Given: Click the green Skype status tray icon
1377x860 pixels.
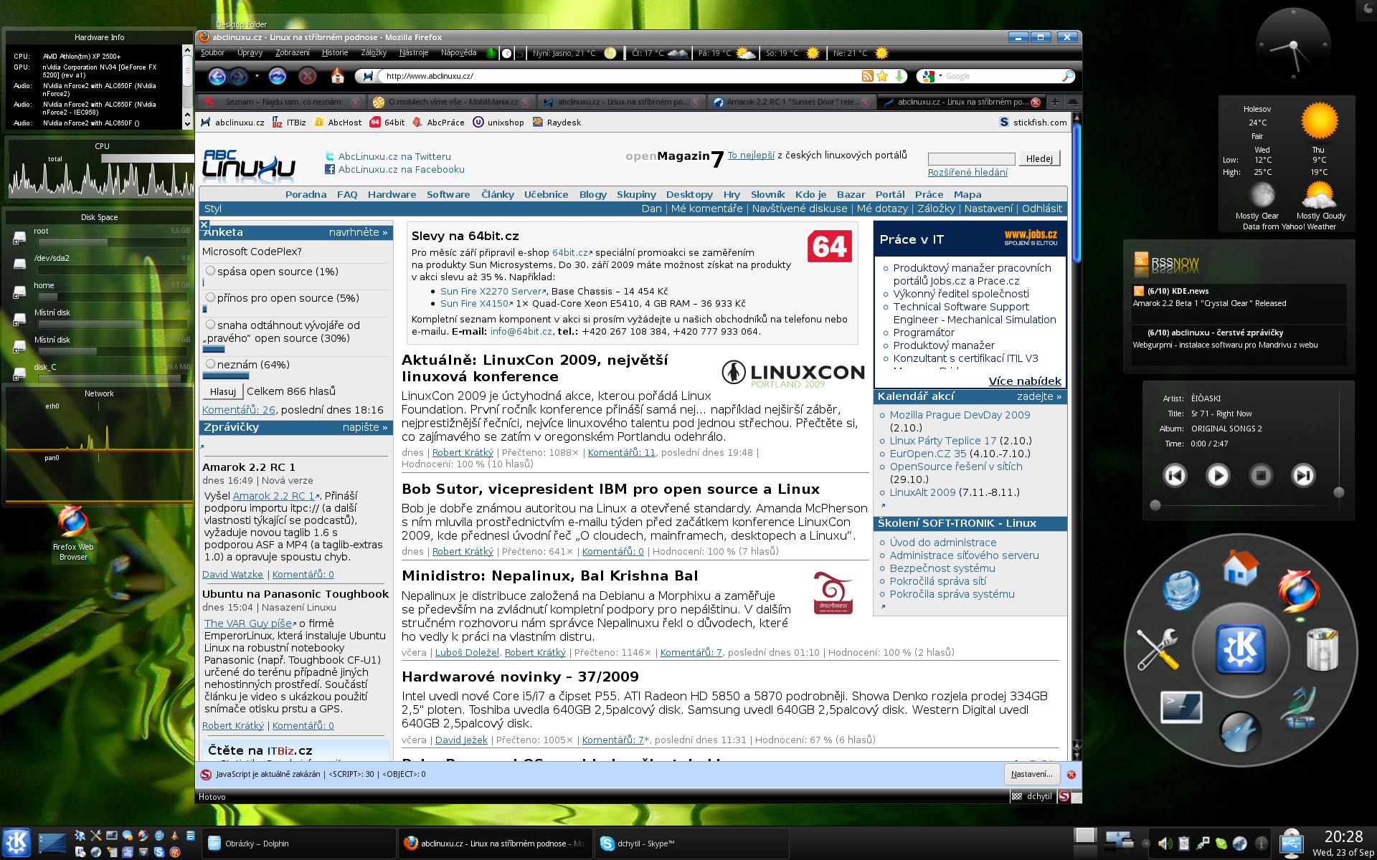Looking at the screenshot, I should [1221, 844].
